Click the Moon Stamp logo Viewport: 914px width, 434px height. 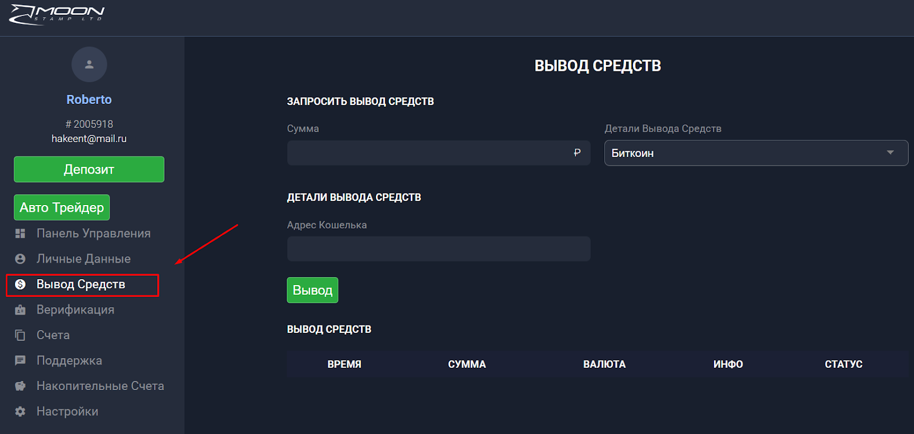click(57, 15)
